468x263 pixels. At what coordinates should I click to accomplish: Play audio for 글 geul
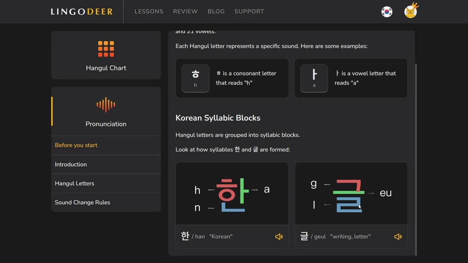coord(398,237)
